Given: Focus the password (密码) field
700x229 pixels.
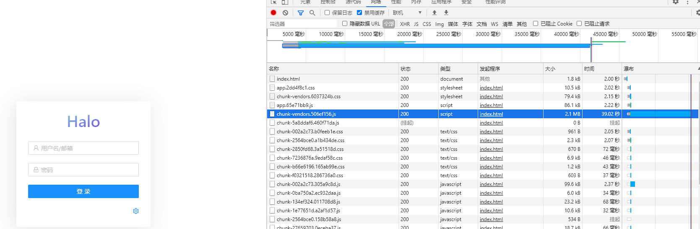Looking at the screenshot, I should (83, 170).
